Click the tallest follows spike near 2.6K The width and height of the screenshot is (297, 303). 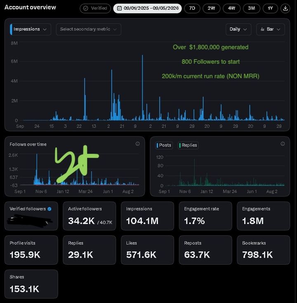pos(37,169)
